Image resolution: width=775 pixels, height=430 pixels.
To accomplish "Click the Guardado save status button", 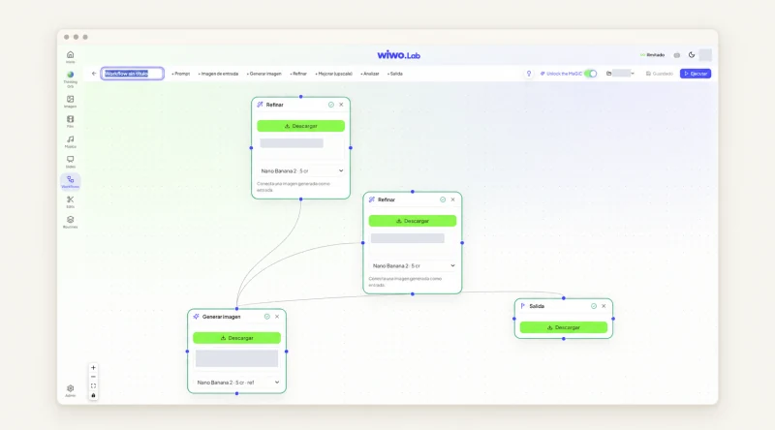I will (x=660, y=74).
